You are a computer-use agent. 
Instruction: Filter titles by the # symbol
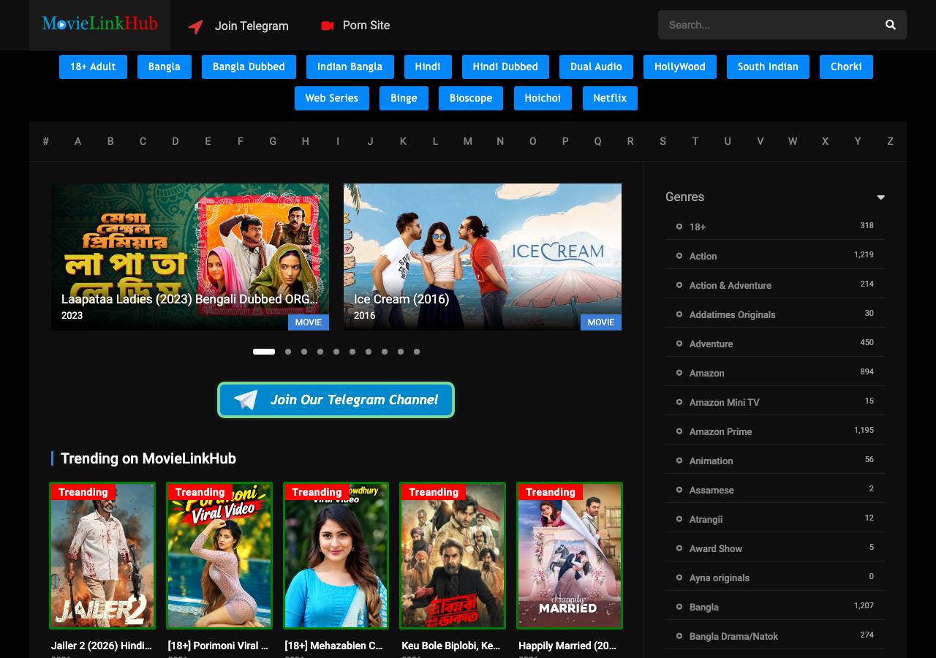pos(45,141)
